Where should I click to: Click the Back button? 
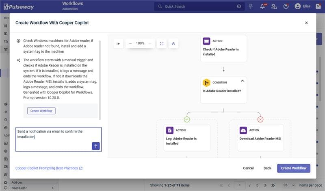pyautogui.click(x=267, y=168)
